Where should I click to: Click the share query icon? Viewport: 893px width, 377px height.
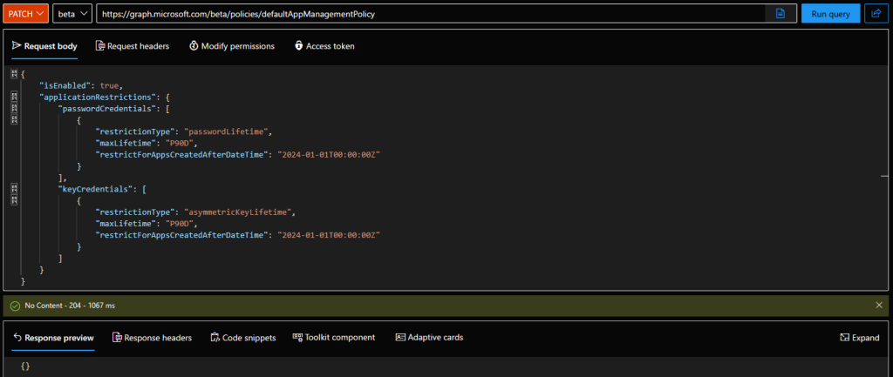[x=873, y=14]
